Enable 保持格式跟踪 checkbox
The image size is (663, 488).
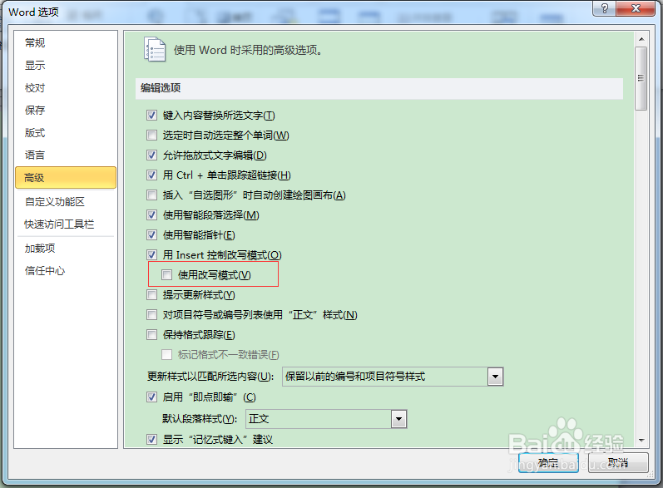tap(151, 335)
